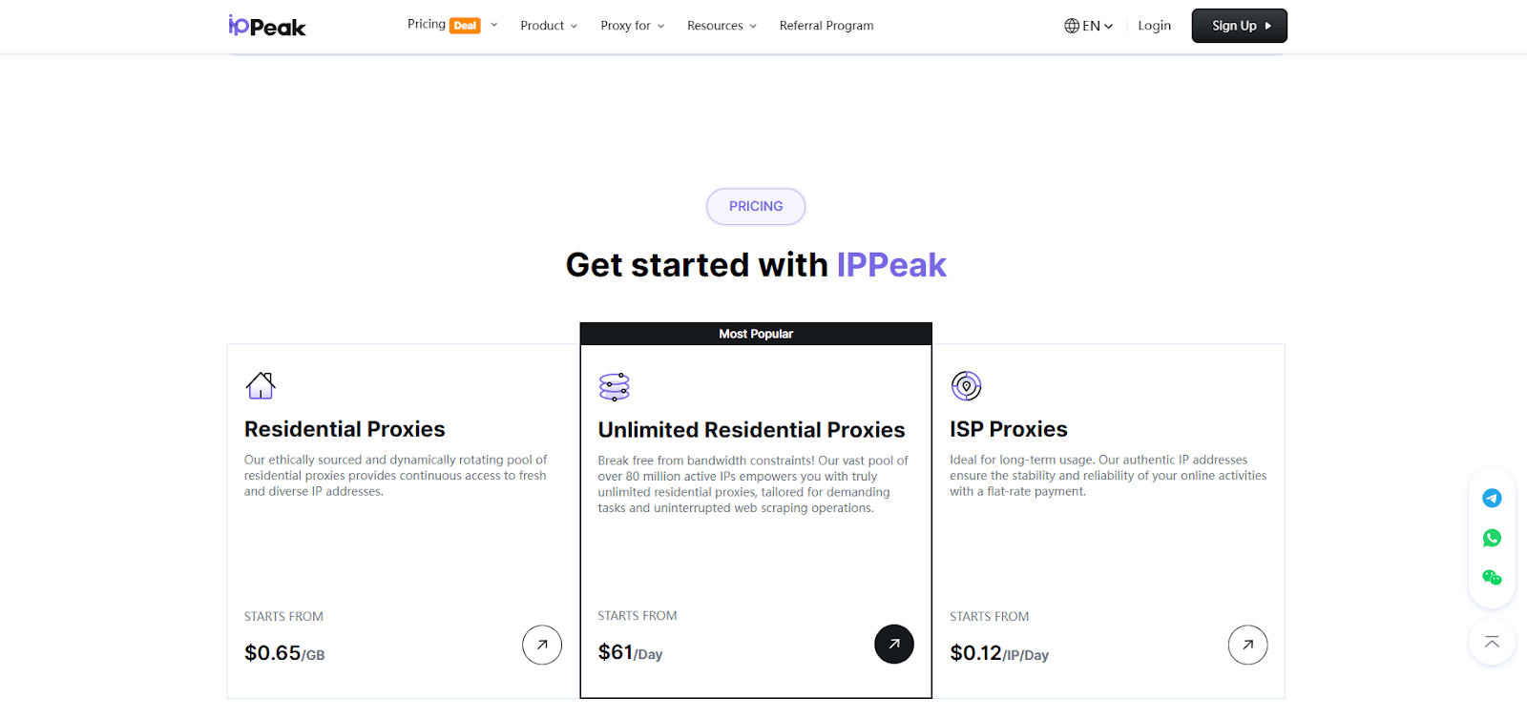1527x718 pixels.
Task: Click the IPPeak logo
Action: tap(267, 26)
